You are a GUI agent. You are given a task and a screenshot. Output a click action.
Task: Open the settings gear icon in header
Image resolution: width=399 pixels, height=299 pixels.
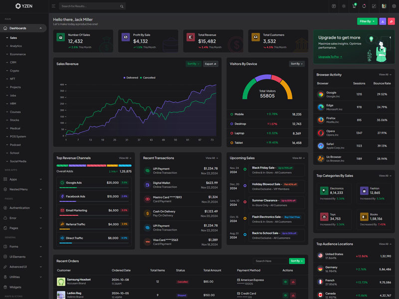[394, 6]
